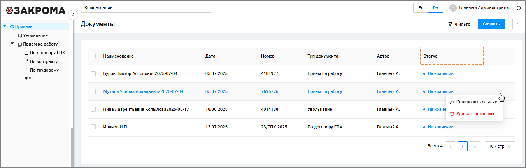Click the Прием на работу documents icon
The image size is (526, 168).
coord(20,44)
